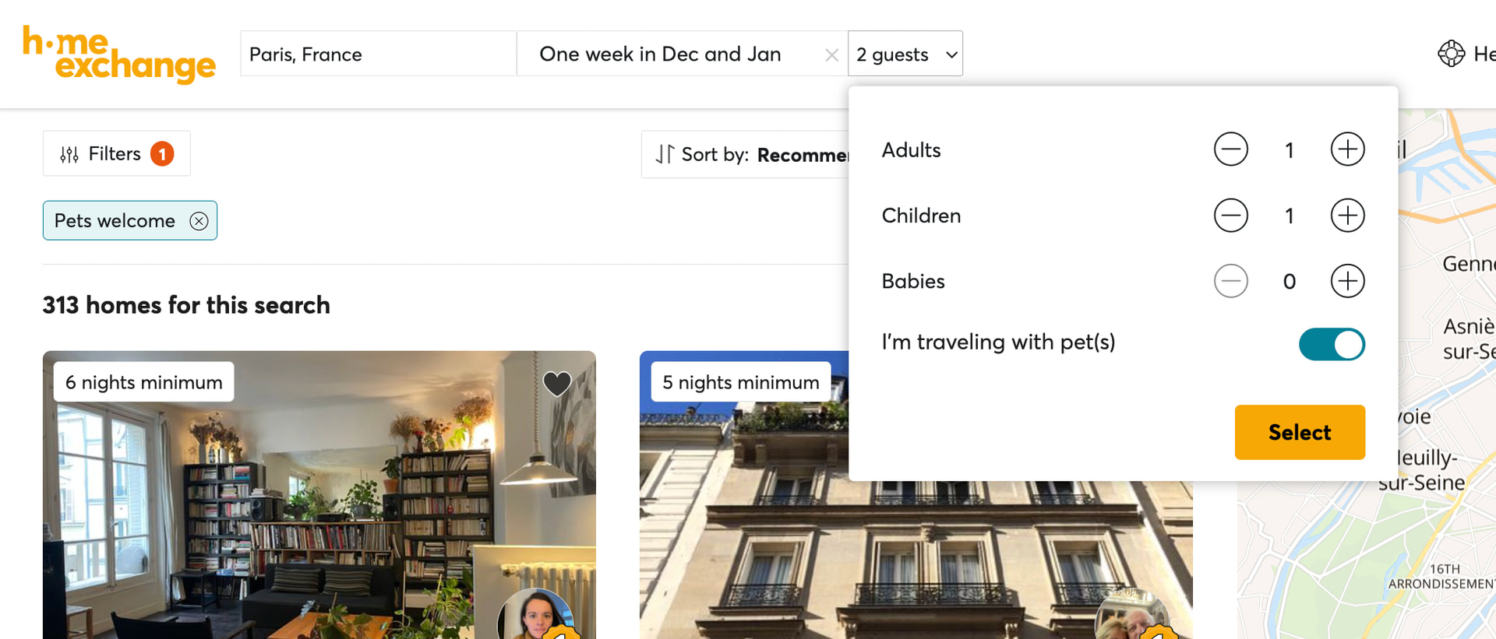Screen dimensions: 1496x639
Task: Expand the Sort by Recommended menu
Action: pos(748,155)
